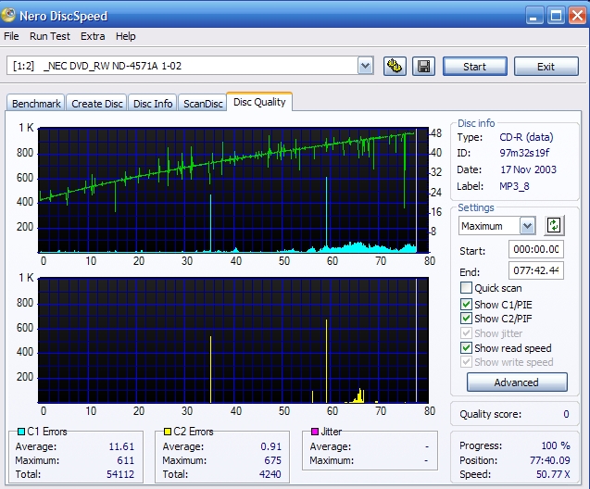The width and height of the screenshot is (590, 489).
Task: Minimize the Nero DiscSpeed window
Action: click(534, 16)
